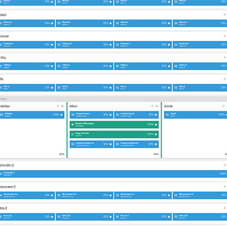The image size is (227, 227).
Task: Grab the drag handle of About-d
Action: point(176,23)
